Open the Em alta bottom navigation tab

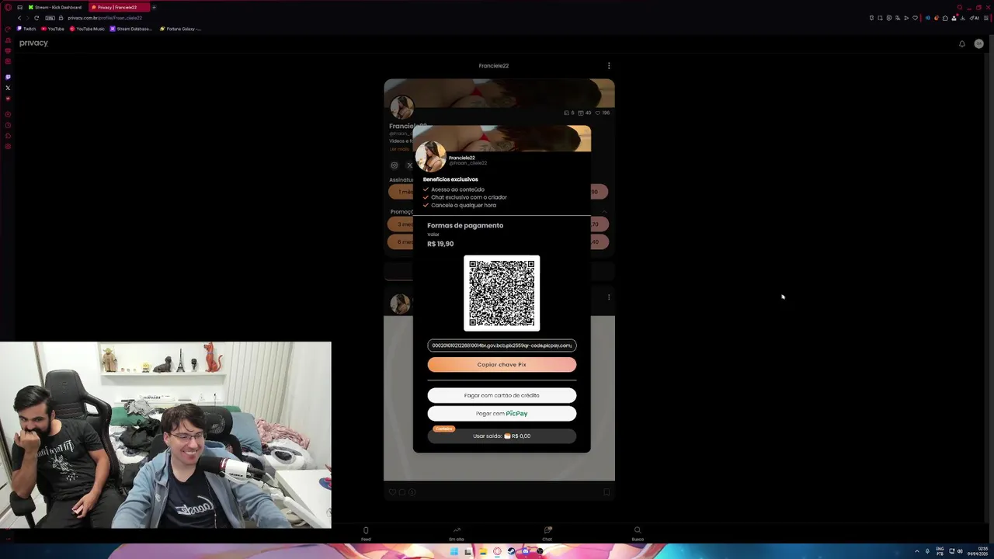tap(457, 534)
